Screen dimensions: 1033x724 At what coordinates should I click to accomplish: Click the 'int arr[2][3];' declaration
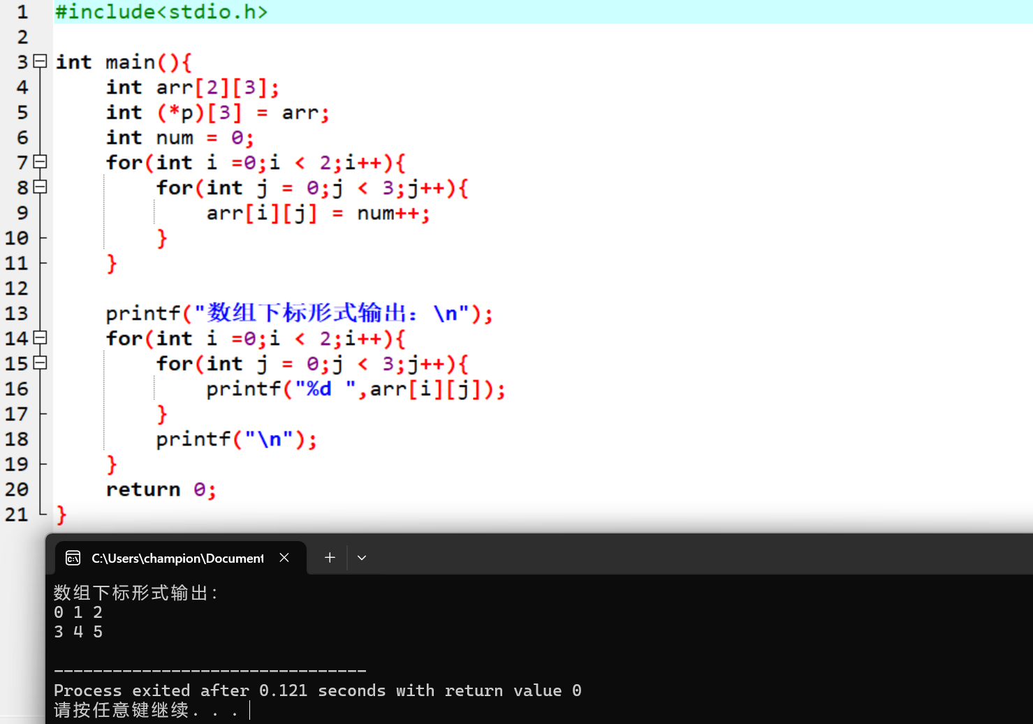[193, 87]
